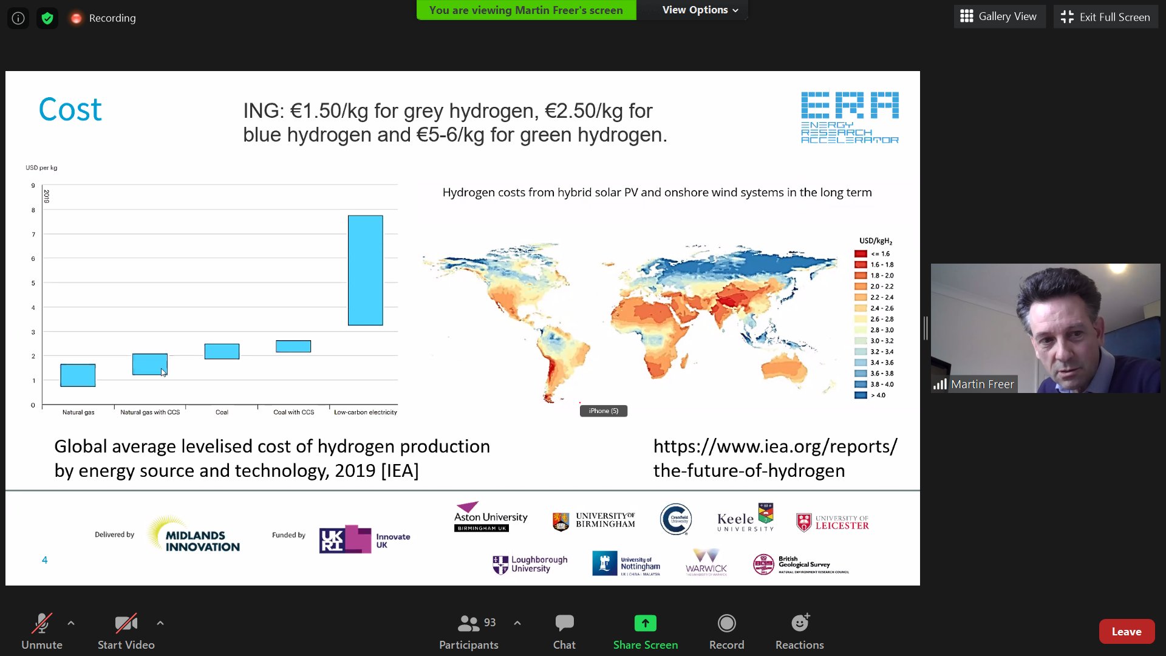Viewport: 1166px width, 656px height.
Task: Click the Martin Freer video thumbnail
Action: pyautogui.click(x=1045, y=328)
